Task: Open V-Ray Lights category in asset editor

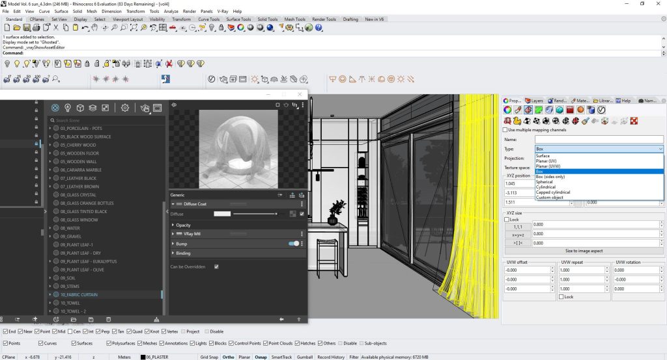Action: point(68,108)
